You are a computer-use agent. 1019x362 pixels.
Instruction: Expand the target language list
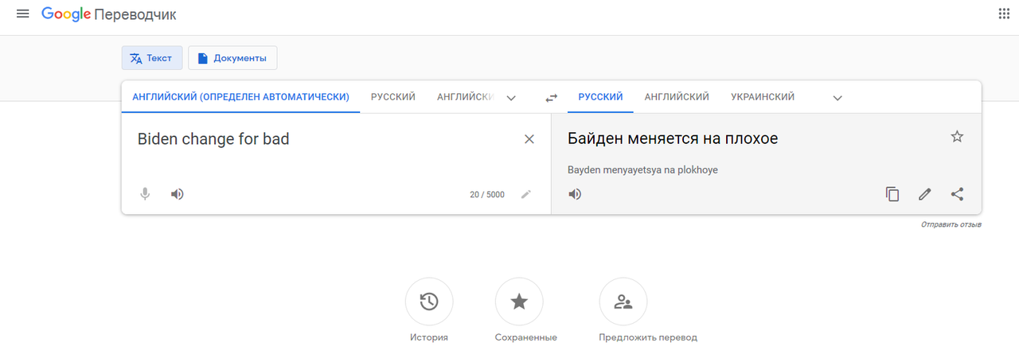coord(837,98)
